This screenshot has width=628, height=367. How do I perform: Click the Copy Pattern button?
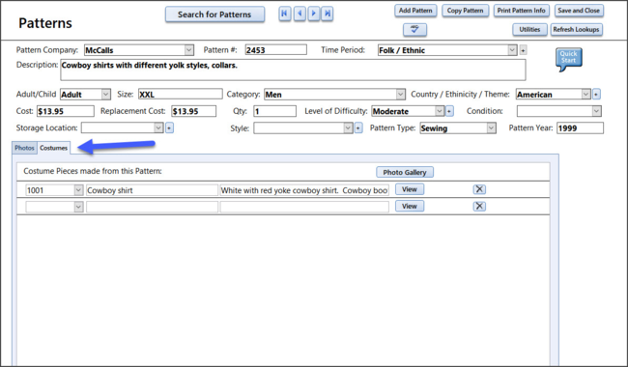coord(465,11)
